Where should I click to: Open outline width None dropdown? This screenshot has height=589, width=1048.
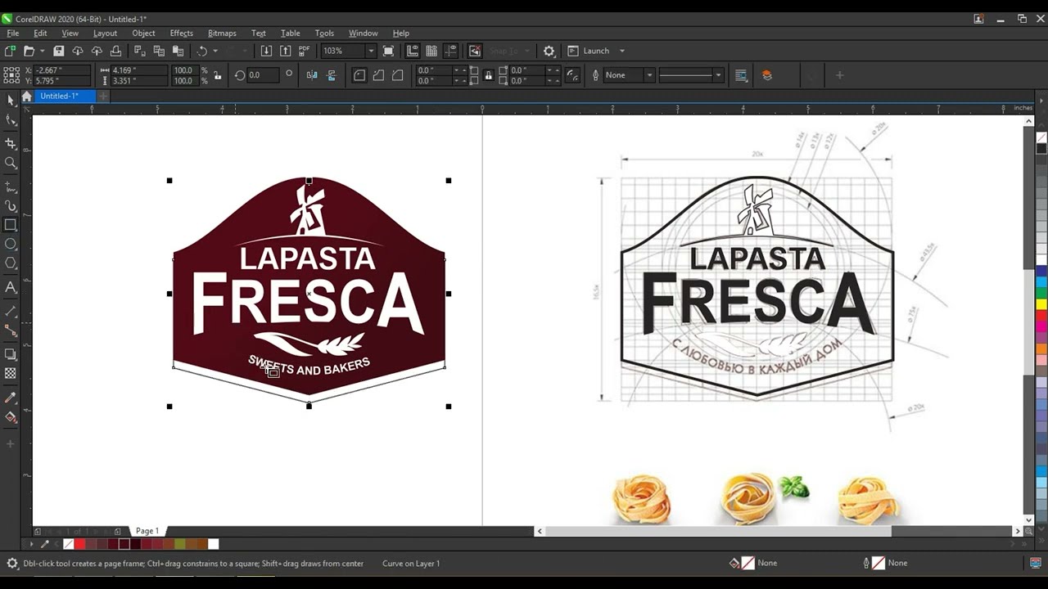[649, 75]
